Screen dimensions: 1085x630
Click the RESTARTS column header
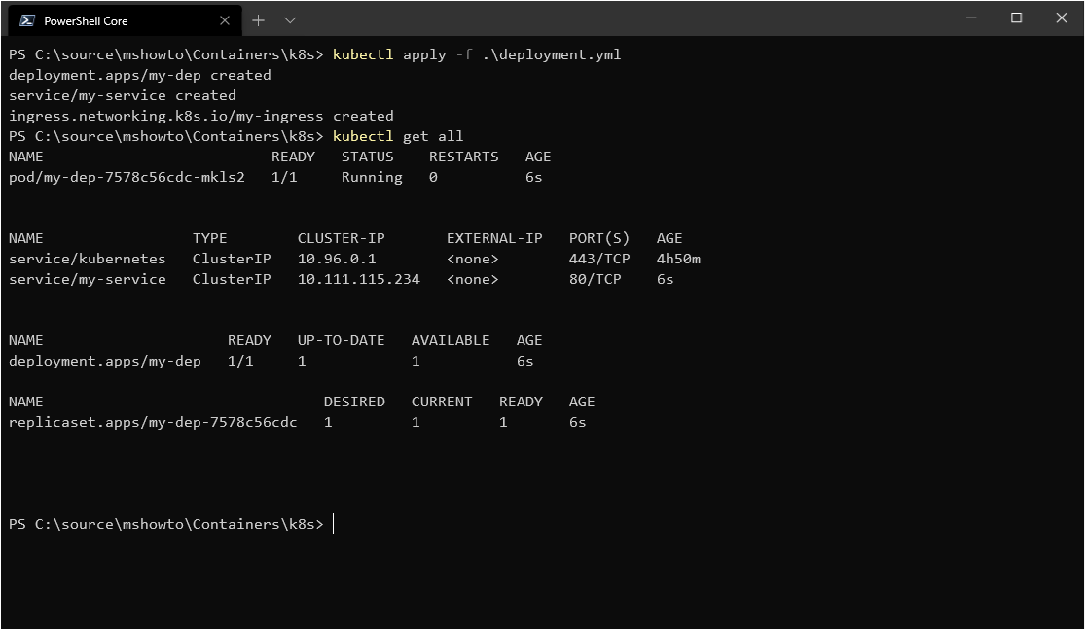[x=463, y=157]
